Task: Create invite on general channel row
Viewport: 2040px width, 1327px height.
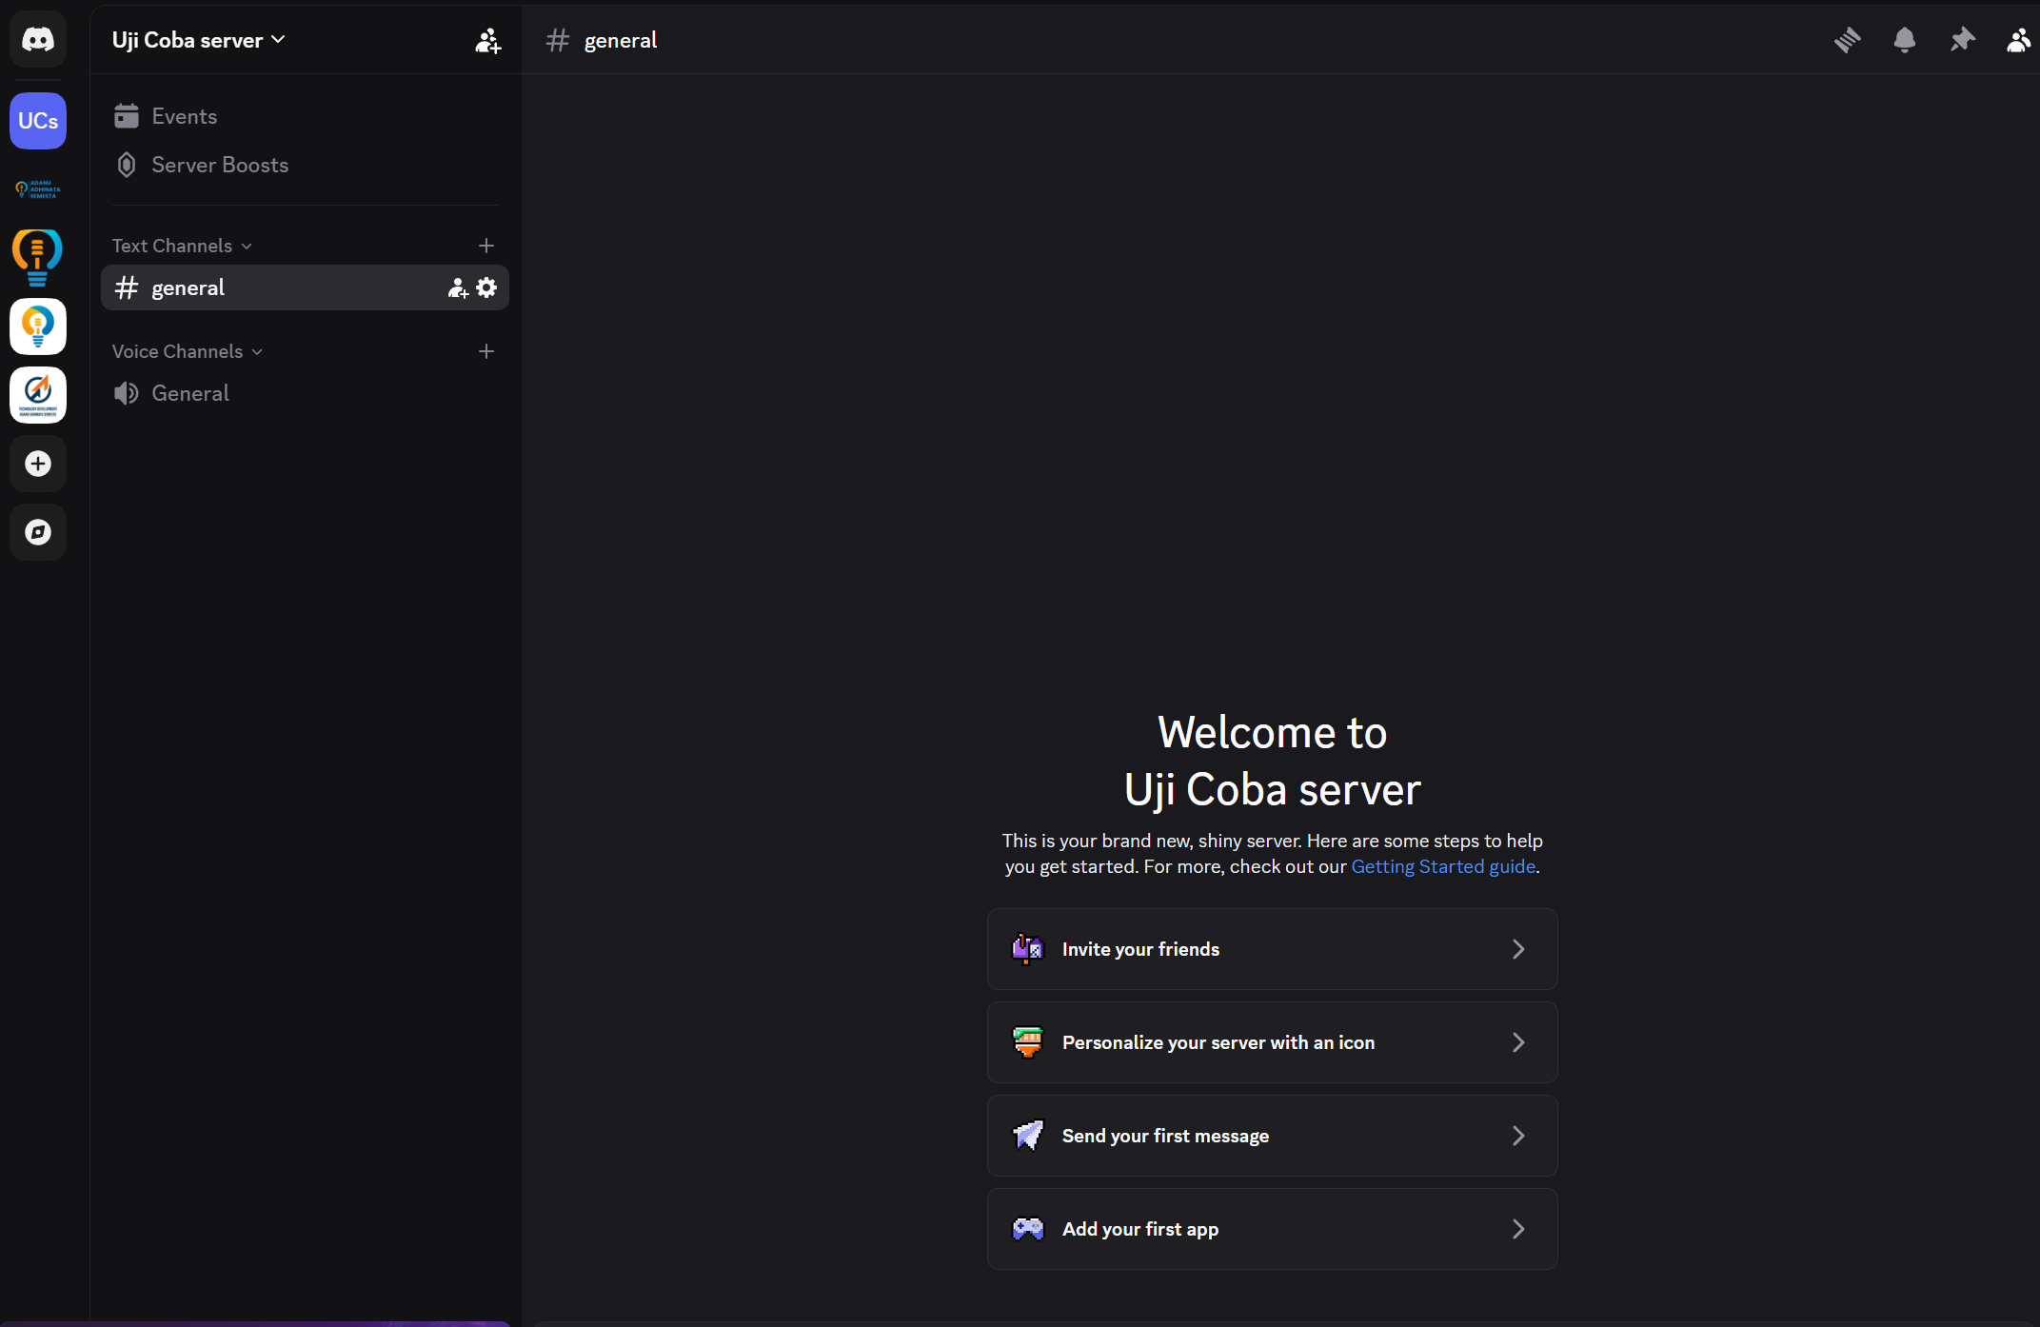Action: point(458,287)
